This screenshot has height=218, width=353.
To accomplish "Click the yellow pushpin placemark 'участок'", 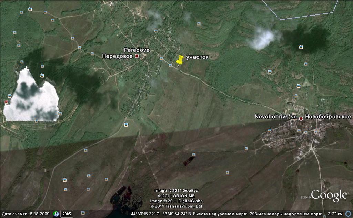I will pyautogui.click(x=180, y=60).
